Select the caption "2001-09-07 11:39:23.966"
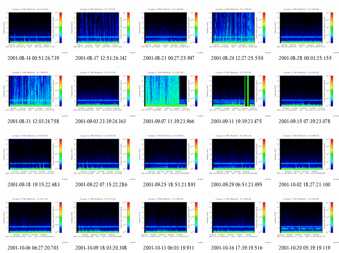This screenshot has width=339, height=253. (x=169, y=121)
